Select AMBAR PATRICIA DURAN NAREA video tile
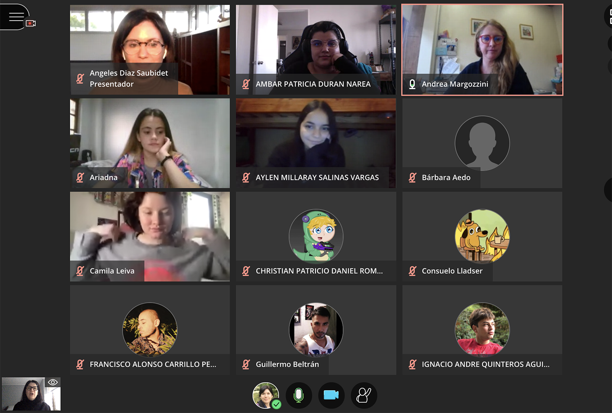 tap(316, 50)
